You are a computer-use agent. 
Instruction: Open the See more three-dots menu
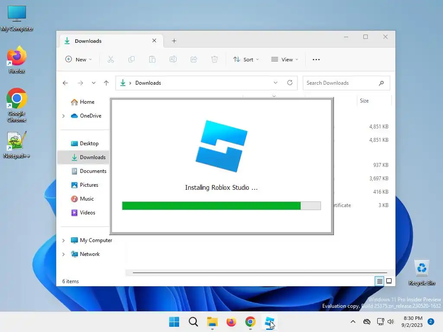coord(316,60)
